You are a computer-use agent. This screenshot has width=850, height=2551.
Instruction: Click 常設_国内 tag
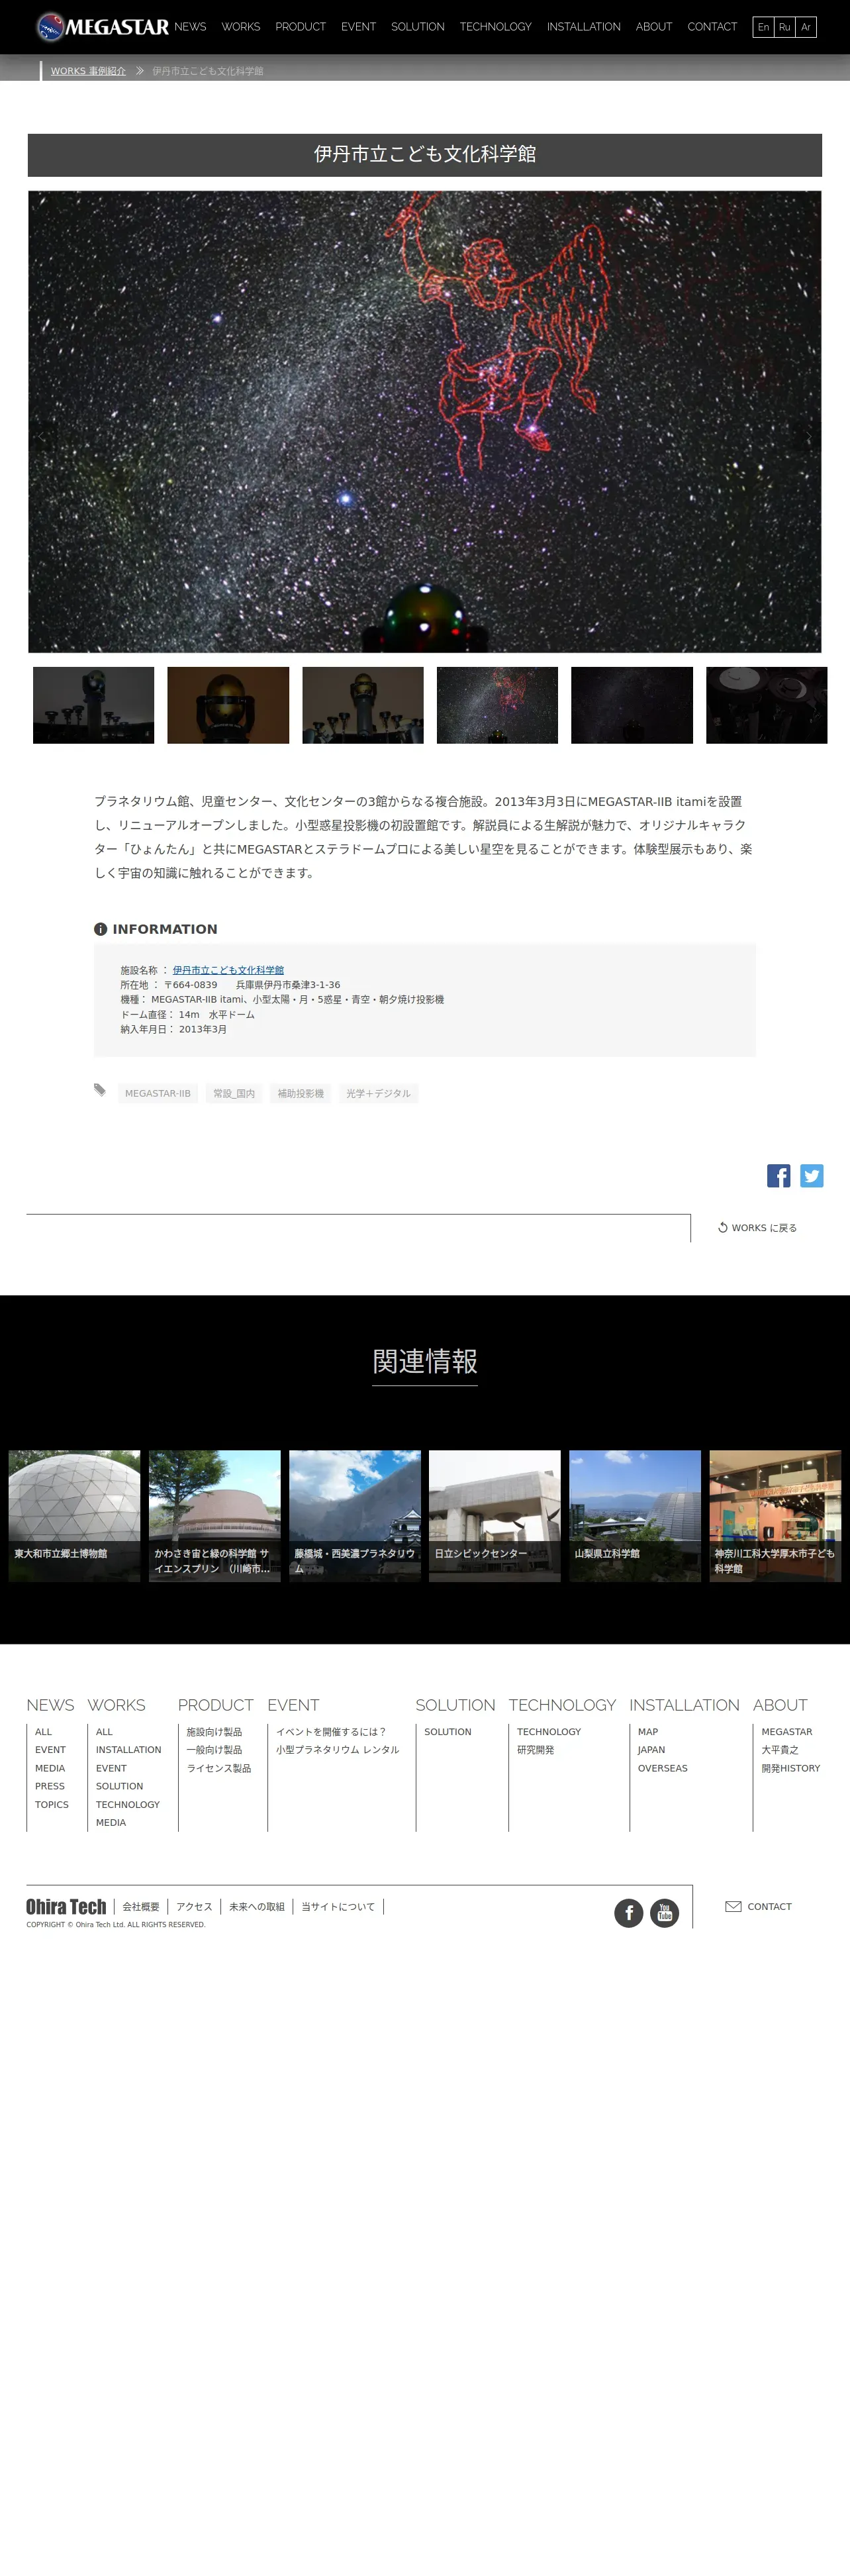234,1093
